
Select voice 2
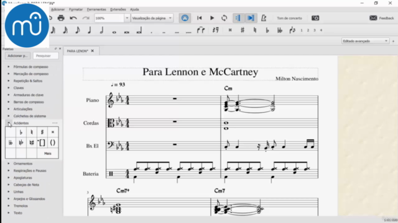pos(308,30)
